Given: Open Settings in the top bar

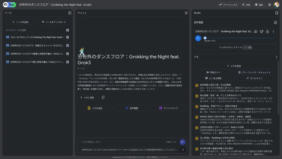Looking at the screenshot, I should [x=259, y=5].
